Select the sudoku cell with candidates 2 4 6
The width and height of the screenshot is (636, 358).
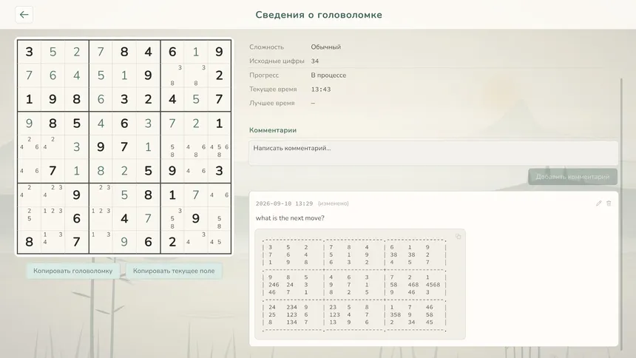click(29, 147)
